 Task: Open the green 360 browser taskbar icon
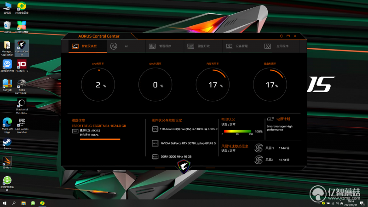tap(33, 203)
